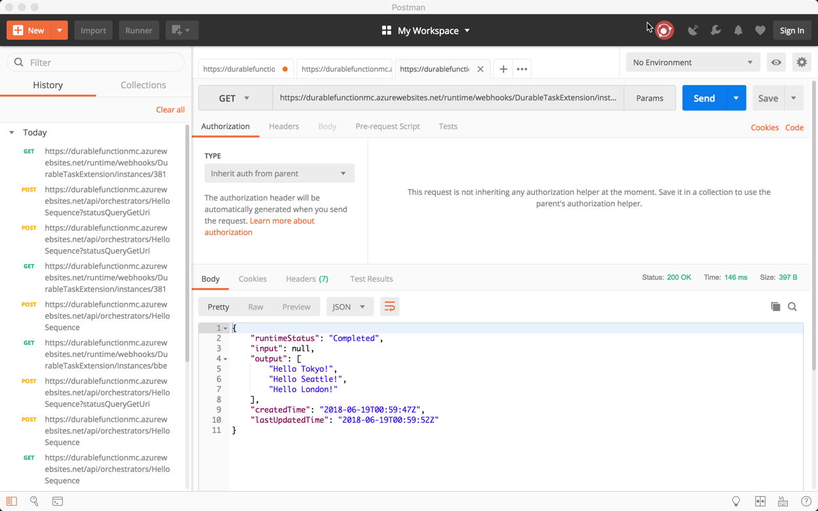Expand the No Environment selector
The image size is (818, 511).
(693, 62)
